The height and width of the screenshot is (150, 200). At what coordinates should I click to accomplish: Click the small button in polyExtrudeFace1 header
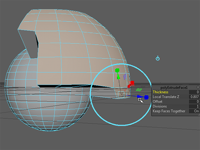[x=198, y=87]
